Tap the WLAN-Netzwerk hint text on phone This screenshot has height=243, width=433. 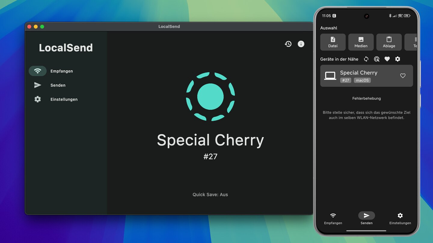(x=367, y=115)
